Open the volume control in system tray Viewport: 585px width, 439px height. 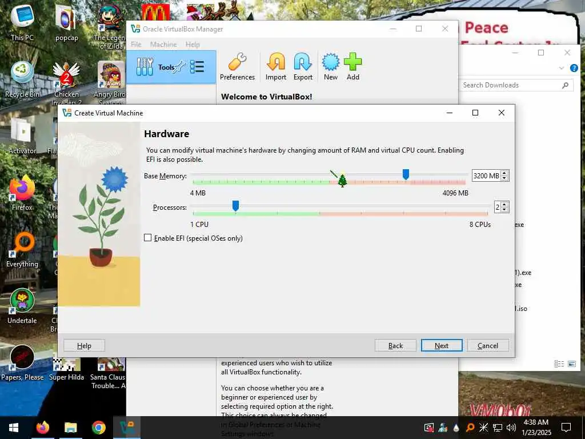pos(511,428)
